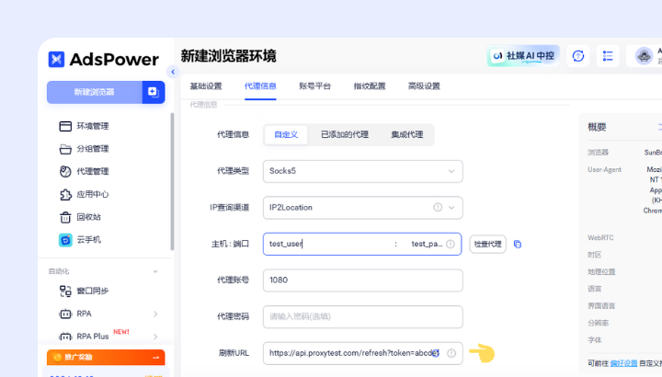Screen dimensions: 662x377
Task: Switch to the 代理信息 tab
Action: [260, 86]
